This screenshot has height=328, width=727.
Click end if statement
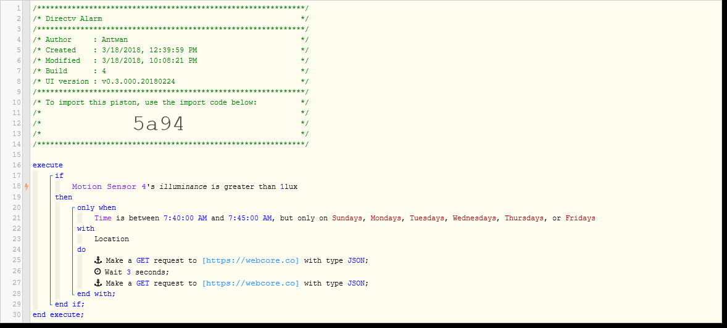coord(70,304)
